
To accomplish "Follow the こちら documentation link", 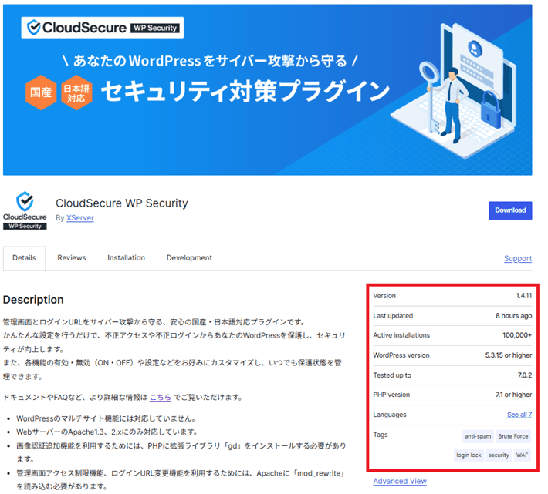I will tap(161, 397).
